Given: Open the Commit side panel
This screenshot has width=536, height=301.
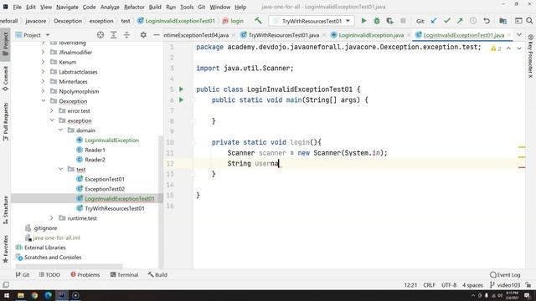Looking at the screenshot, I should click(6, 79).
